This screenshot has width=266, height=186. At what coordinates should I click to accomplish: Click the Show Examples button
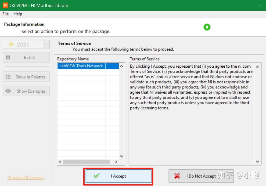[26, 91]
